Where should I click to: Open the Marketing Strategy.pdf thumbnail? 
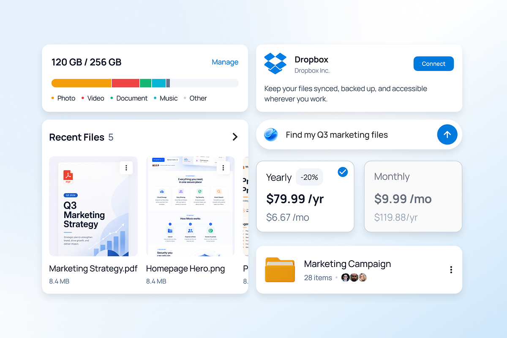point(93,206)
